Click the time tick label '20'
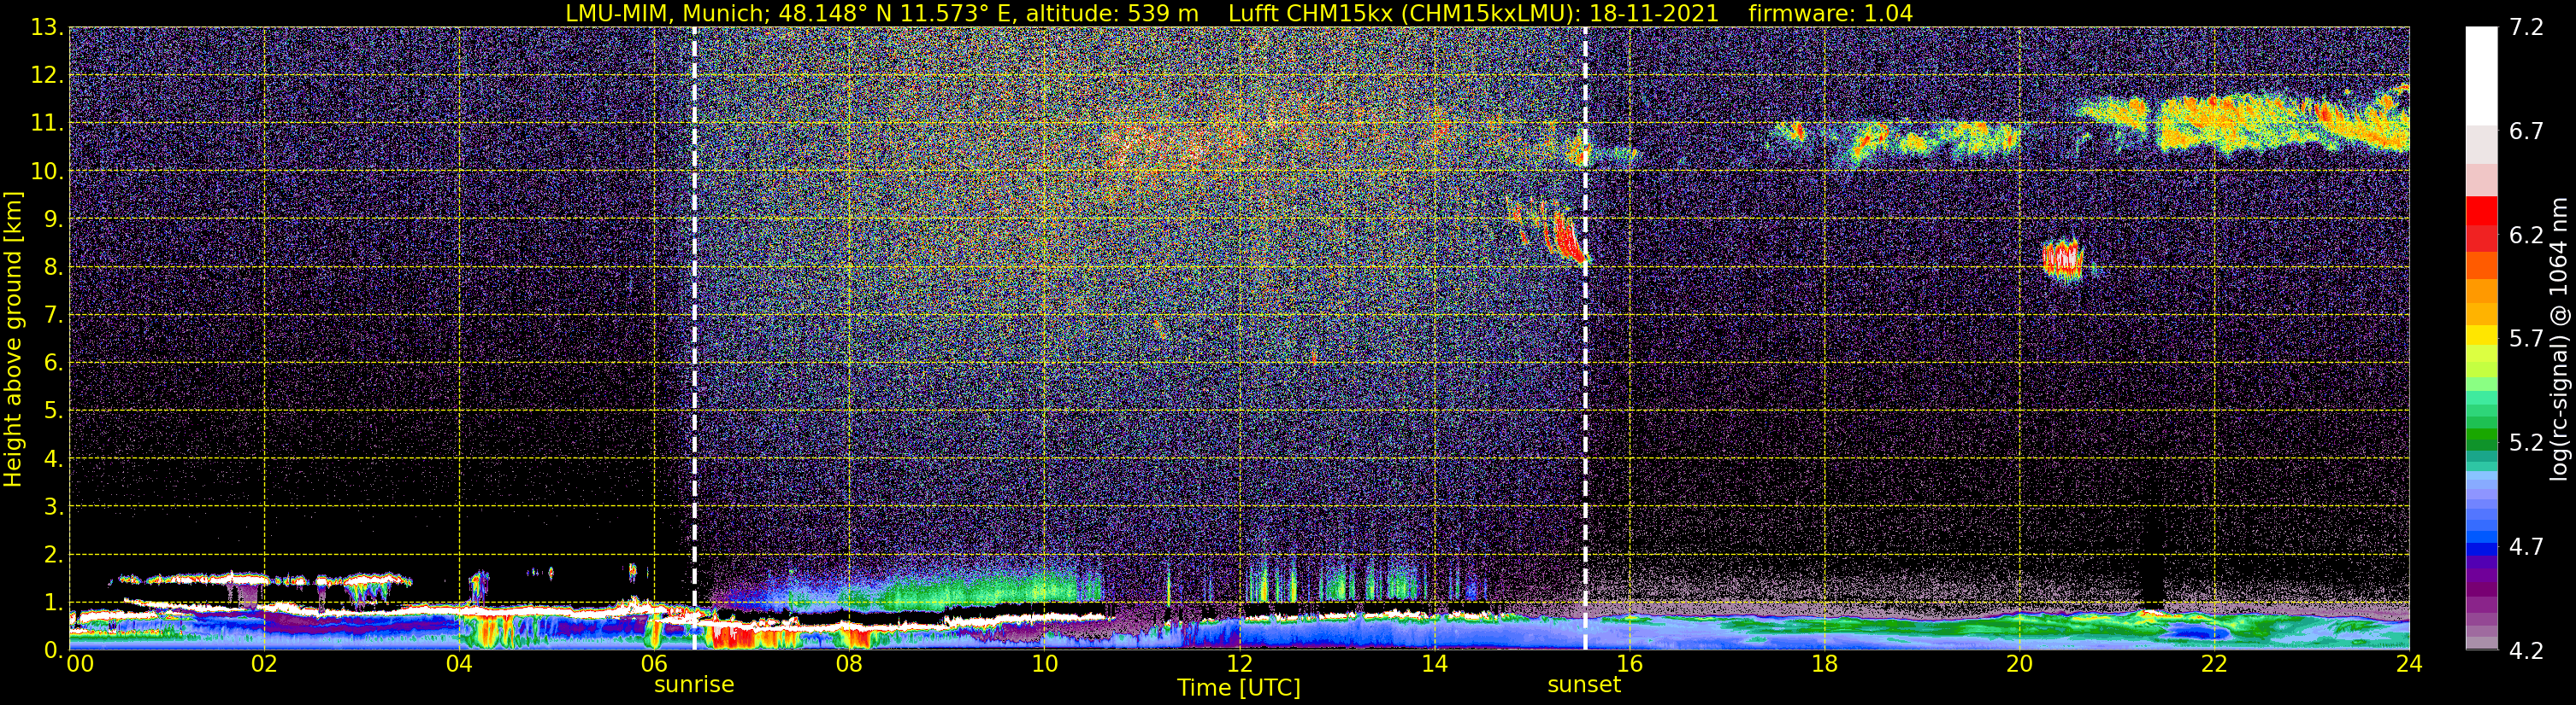Image resolution: width=2576 pixels, height=705 pixels. coord(2019,664)
